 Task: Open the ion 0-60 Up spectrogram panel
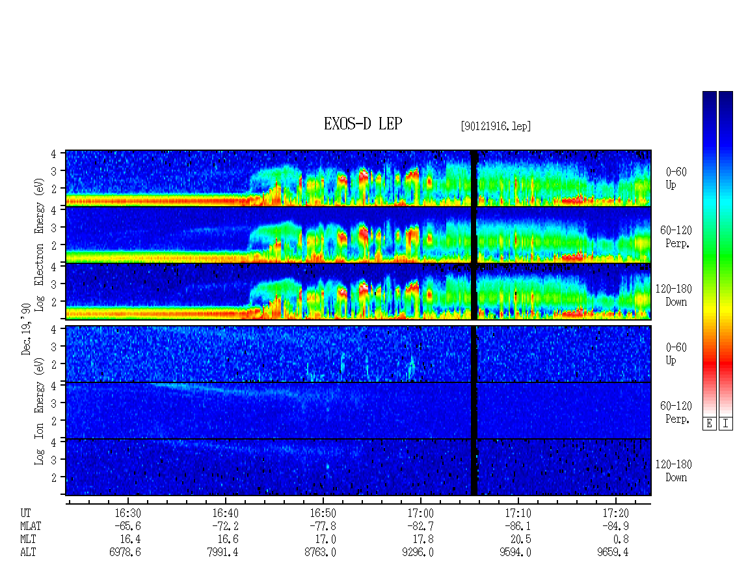(x=358, y=354)
